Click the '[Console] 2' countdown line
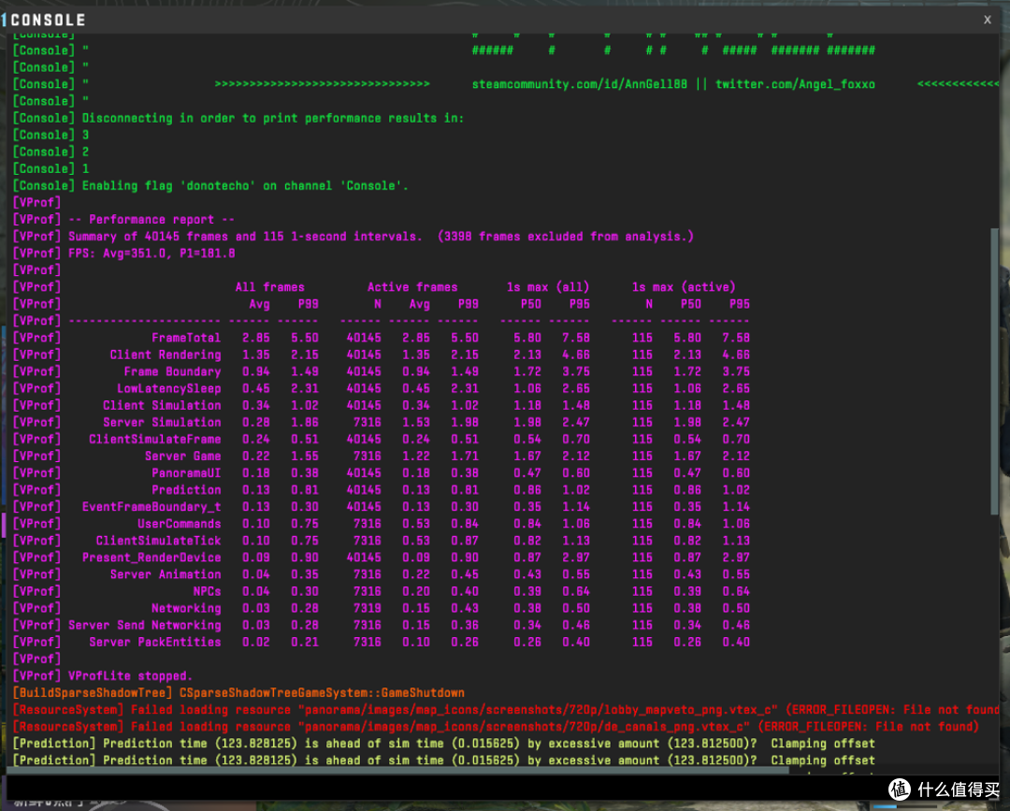 (x=50, y=152)
